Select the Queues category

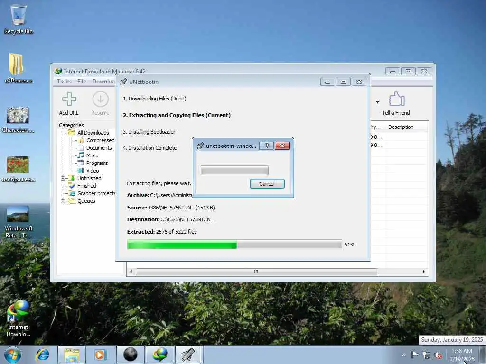[86, 201]
